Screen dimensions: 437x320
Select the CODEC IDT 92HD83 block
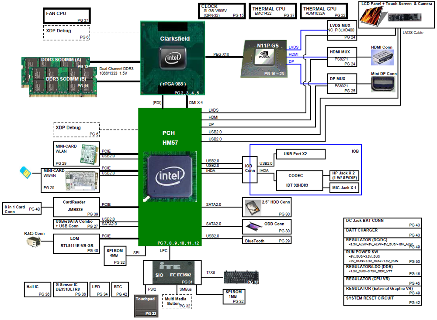point(299,181)
